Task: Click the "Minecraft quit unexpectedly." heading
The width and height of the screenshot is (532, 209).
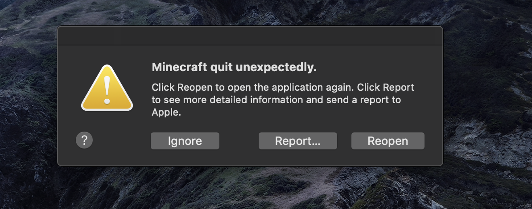Action: [234, 68]
